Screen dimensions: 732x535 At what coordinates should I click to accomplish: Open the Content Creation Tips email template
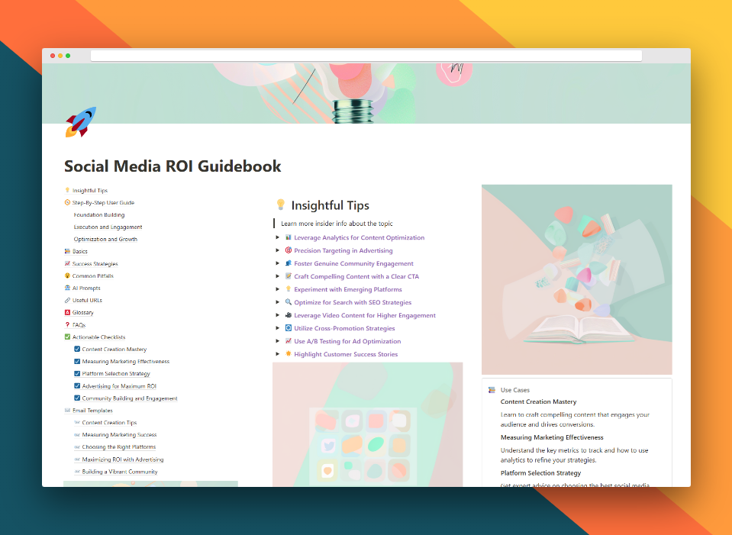[109, 423]
